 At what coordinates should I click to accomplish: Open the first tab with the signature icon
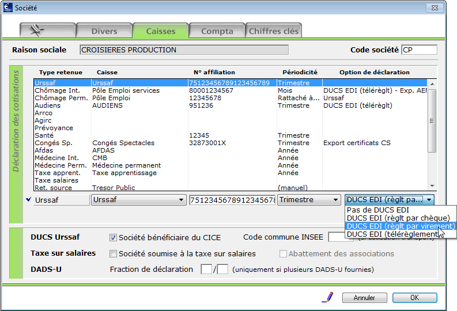point(47,31)
